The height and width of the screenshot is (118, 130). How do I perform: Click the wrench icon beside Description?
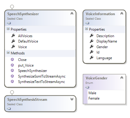[x=91, y=36]
